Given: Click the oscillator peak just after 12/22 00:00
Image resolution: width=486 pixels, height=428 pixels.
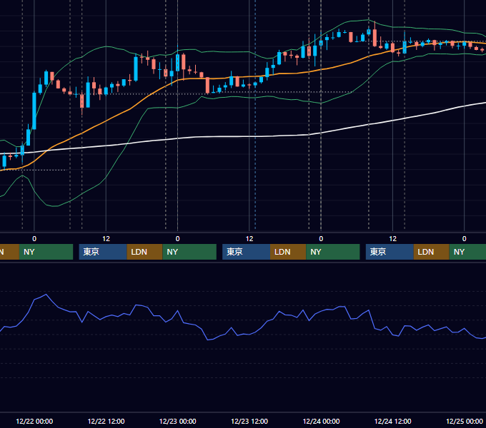Looking at the screenshot, I should click(x=46, y=295).
